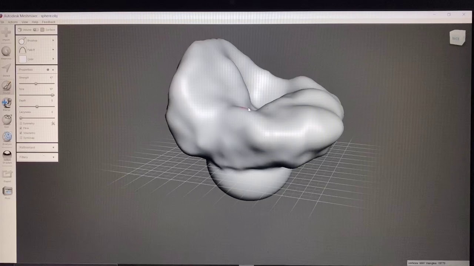Click the Print tool icon
The width and height of the screenshot is (474, 266).
tap(7, 191)
